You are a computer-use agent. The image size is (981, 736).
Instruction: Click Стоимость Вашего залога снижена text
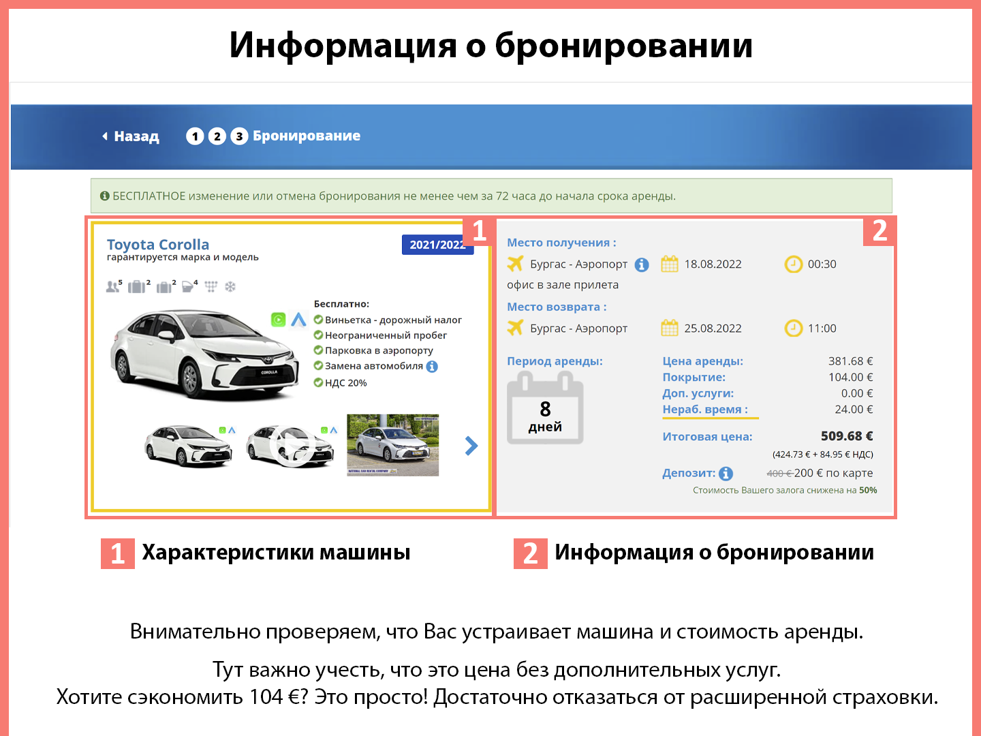785,490
